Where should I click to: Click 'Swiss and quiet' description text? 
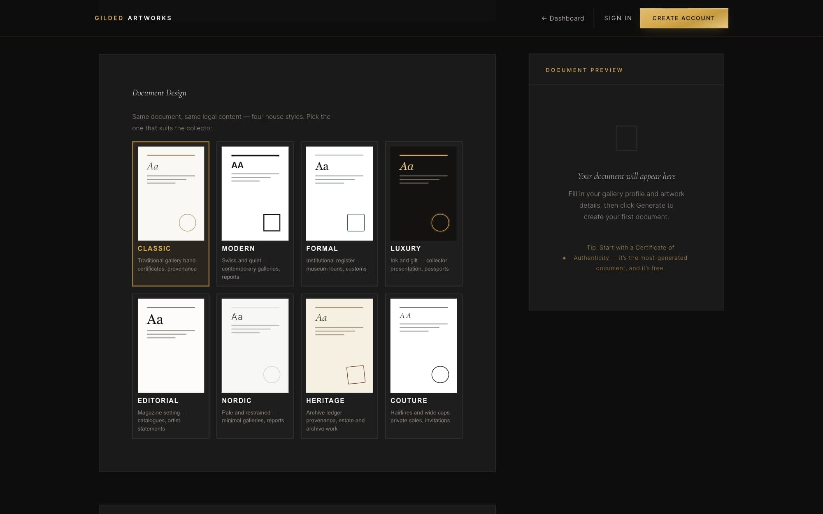(251, 269)
